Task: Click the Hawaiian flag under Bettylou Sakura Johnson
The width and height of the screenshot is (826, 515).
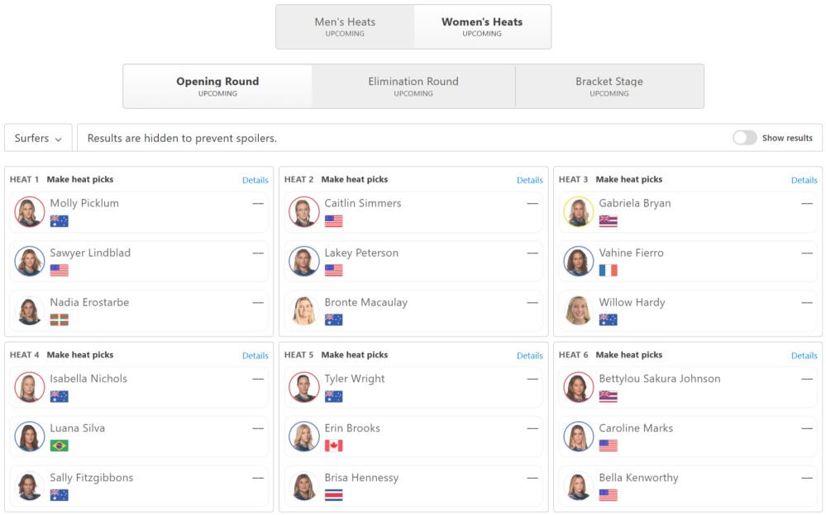Action: 608,397
